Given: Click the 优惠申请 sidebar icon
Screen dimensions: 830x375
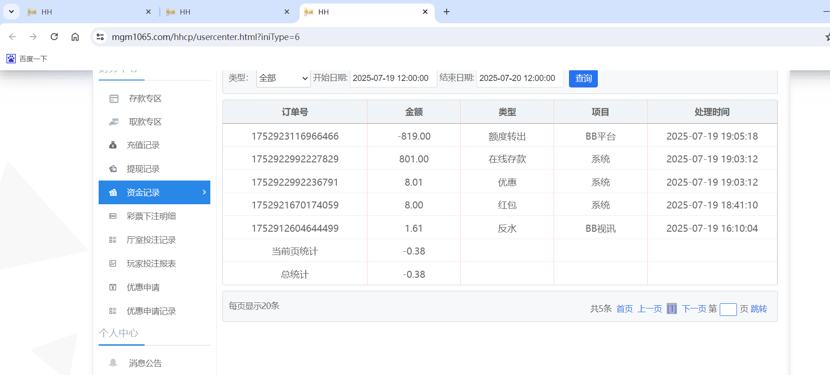Looking at the screenshot, I should coord(113,288).
